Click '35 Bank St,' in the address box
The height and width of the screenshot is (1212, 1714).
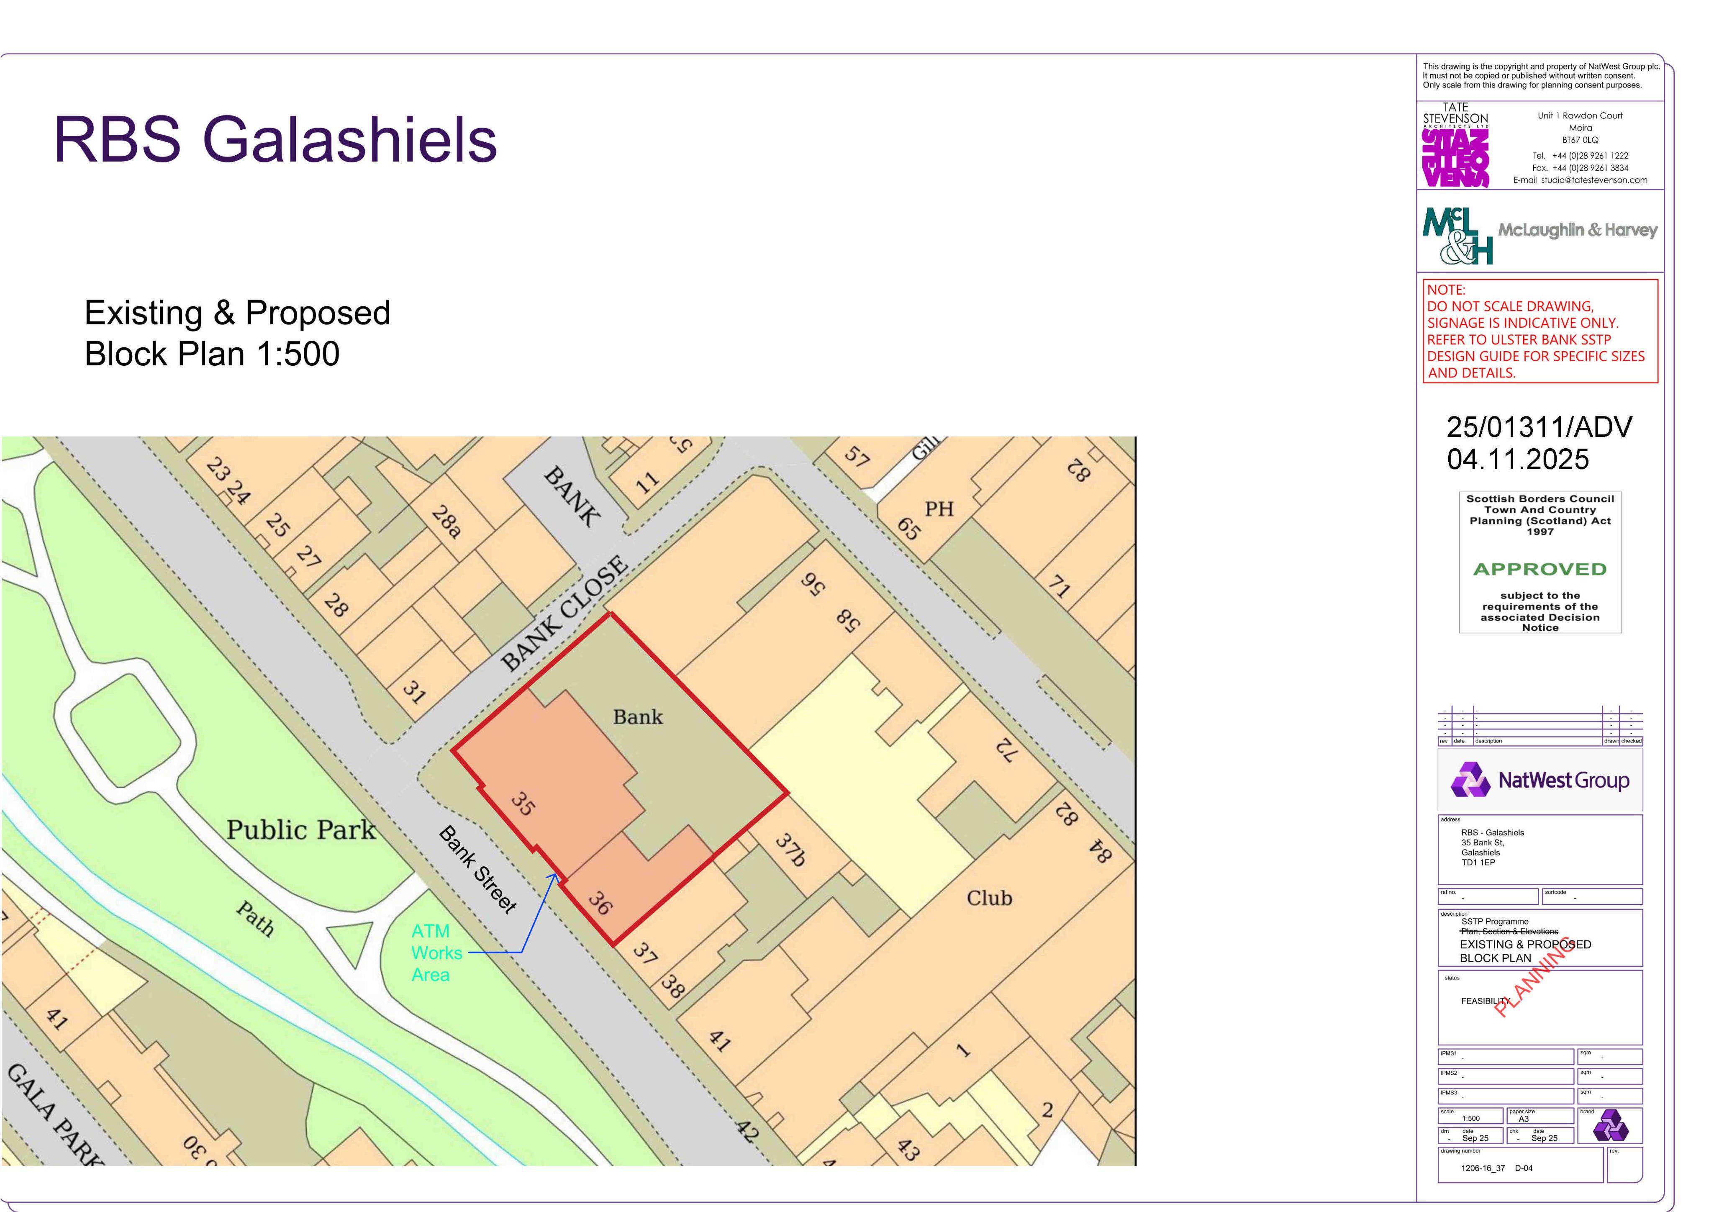[1483, 842]
